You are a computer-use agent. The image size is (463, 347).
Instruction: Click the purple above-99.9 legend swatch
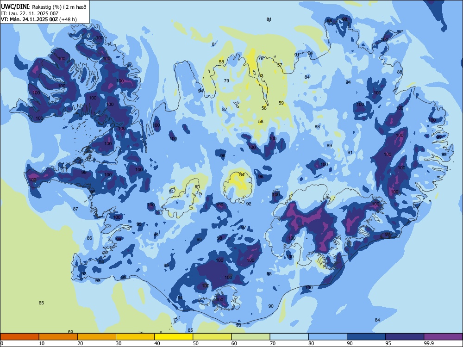pos(443,337)
